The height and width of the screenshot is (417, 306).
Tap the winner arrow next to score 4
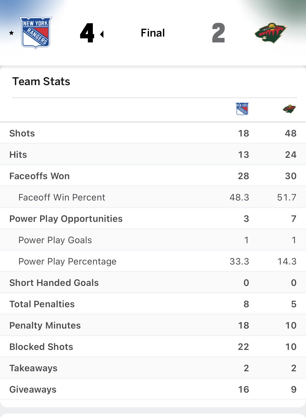(102, 34)
